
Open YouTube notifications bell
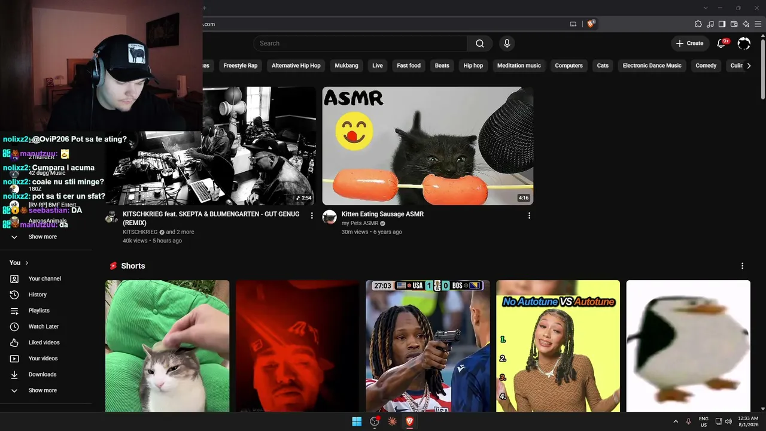click(722, 43)
